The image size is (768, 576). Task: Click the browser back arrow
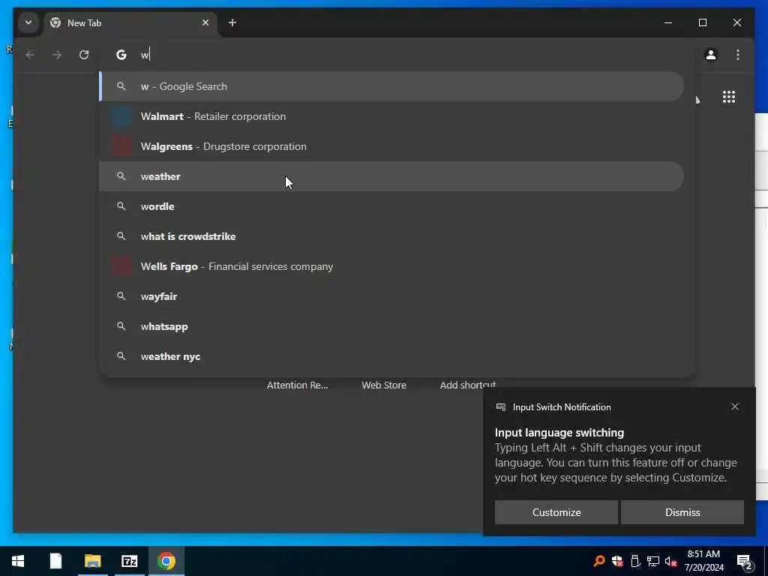(x=30, y=55)
